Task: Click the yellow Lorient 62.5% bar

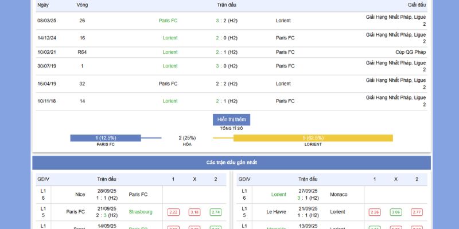Action: tap(313, 138)
